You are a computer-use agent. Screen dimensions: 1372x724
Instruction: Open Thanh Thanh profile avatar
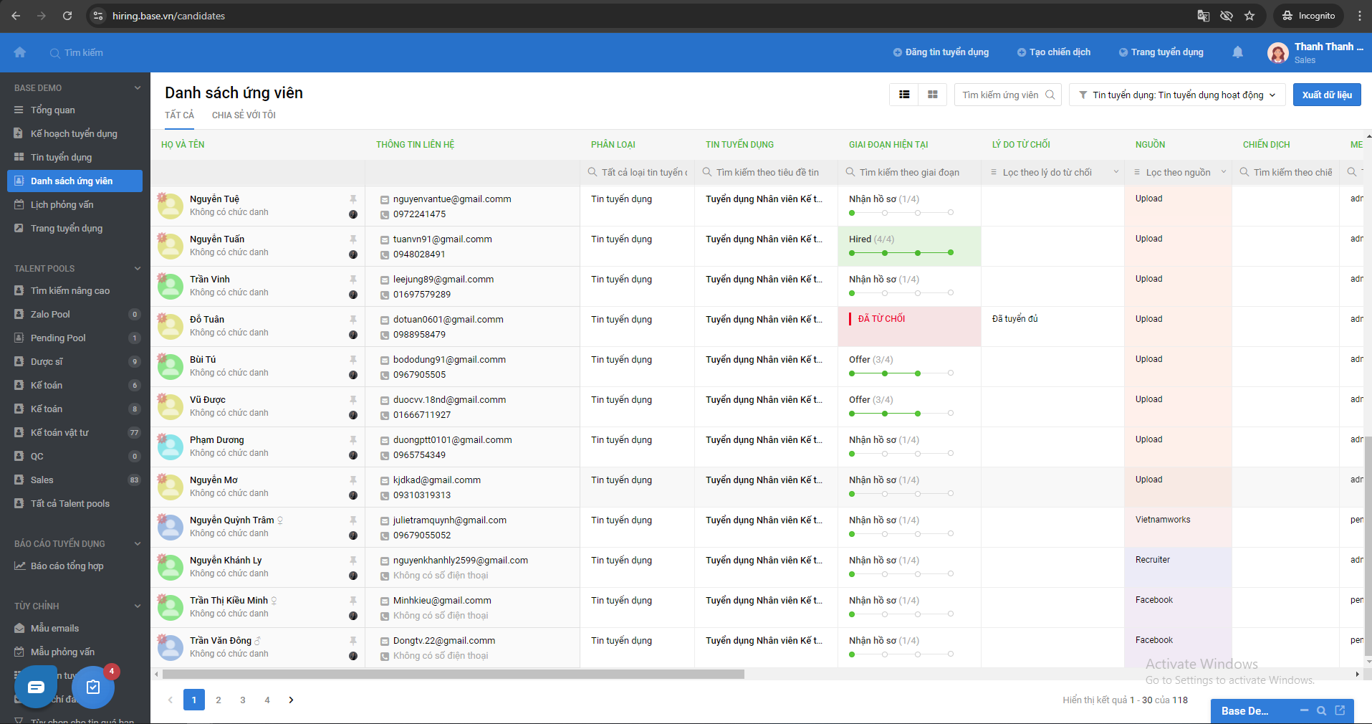pyautogui.click(x=1277, y=52)
